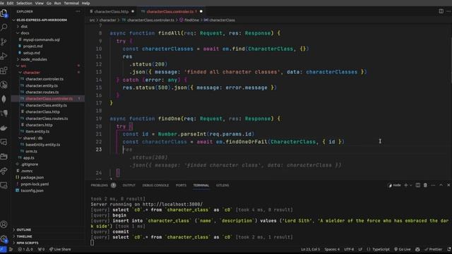Expand the TIMELINE section
452x254 pixels.
(x=24, y=236)
